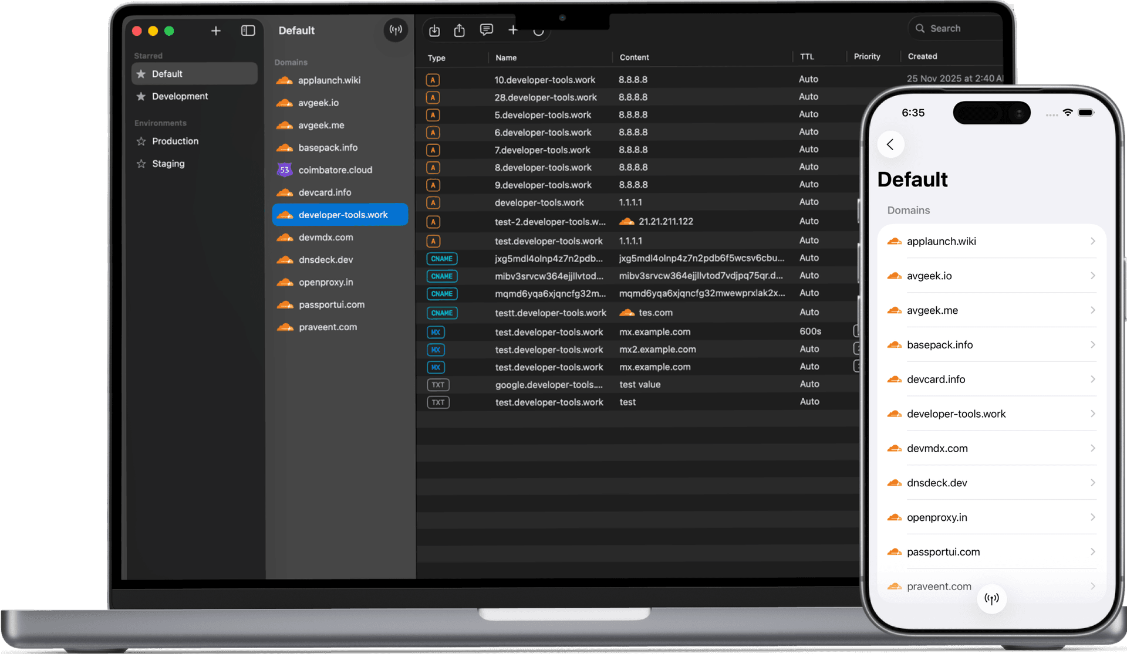Click the import records toolbar icon
The height and width of the screenshot is (654, 1127).
click(434, 31)
